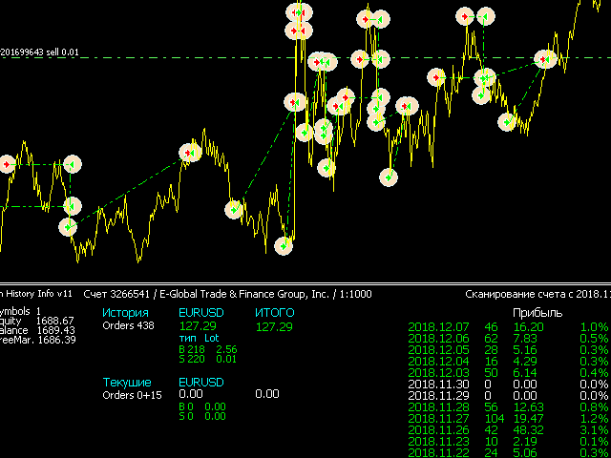Click the profit value 6.14
This screenshot has width=611, height=458.
[x=525, y=372]
